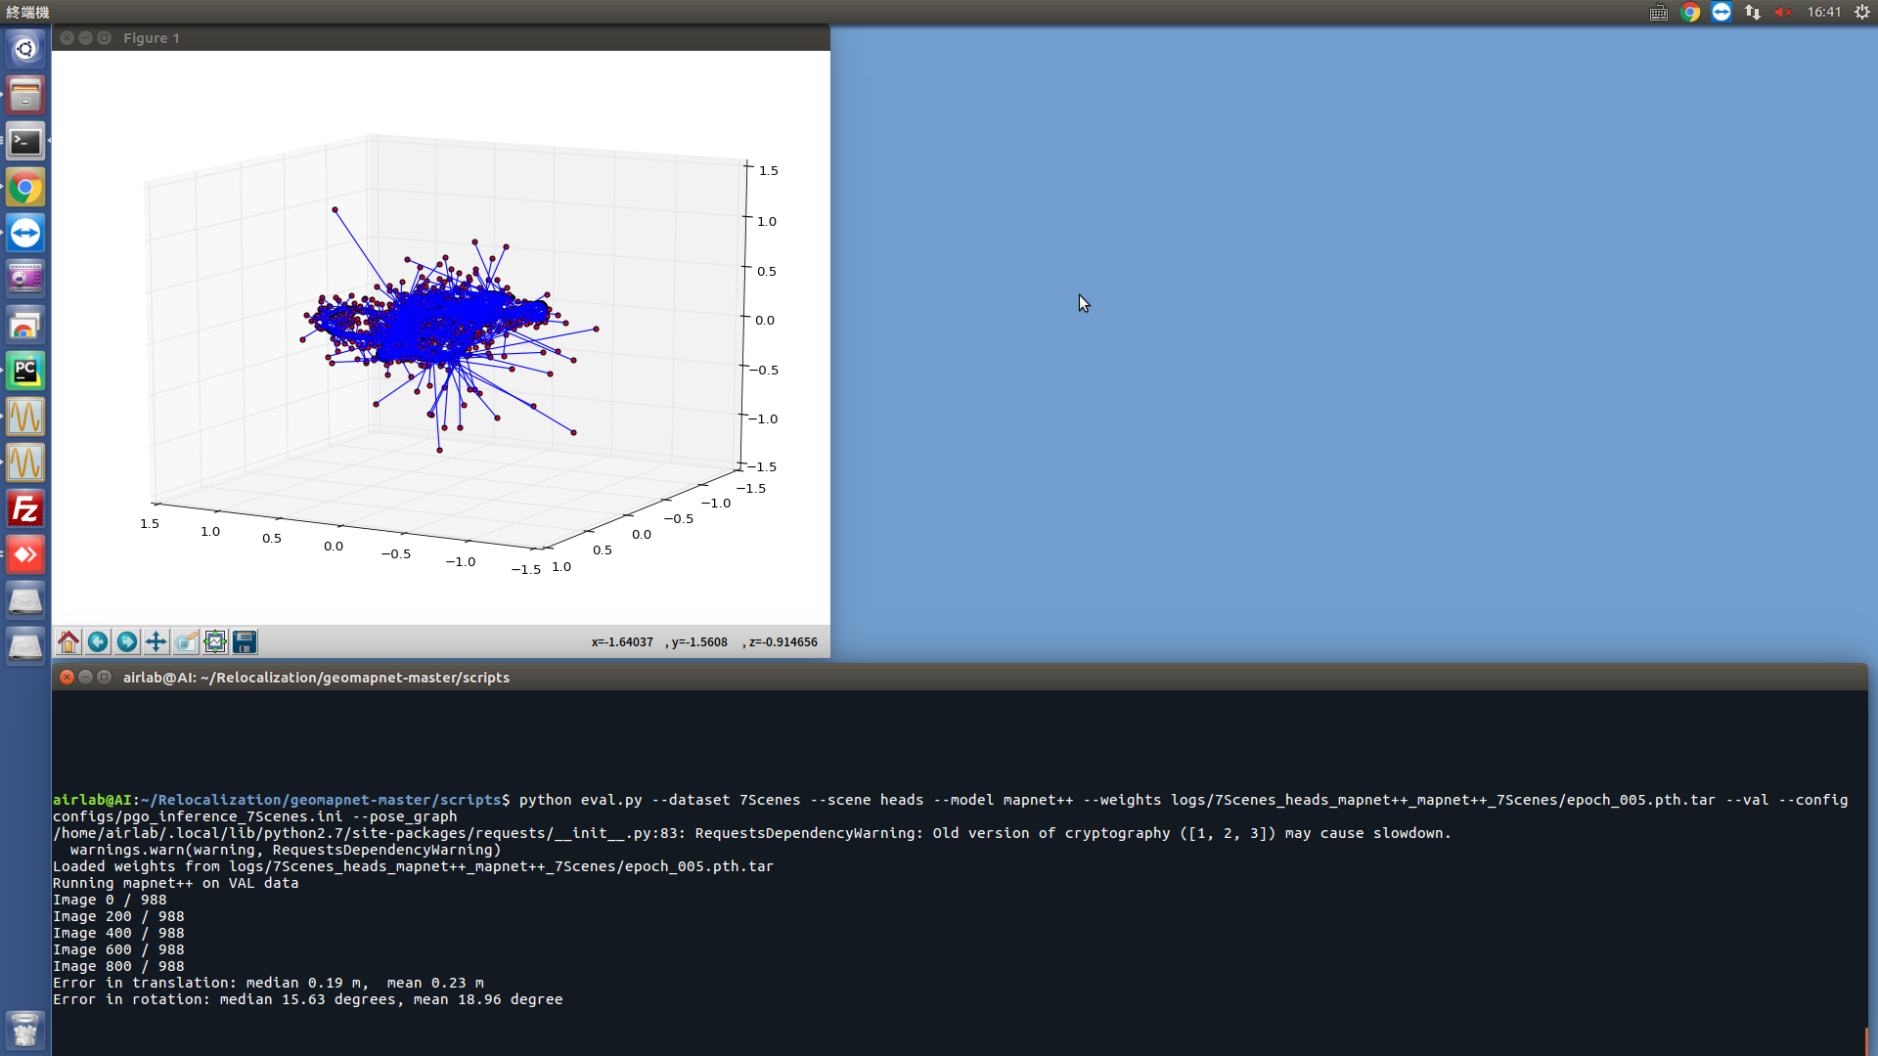Viewport: 1878px width, 1056px height.
Task: Open the network upload/download indicator
Action: [x=1752, y=13]
